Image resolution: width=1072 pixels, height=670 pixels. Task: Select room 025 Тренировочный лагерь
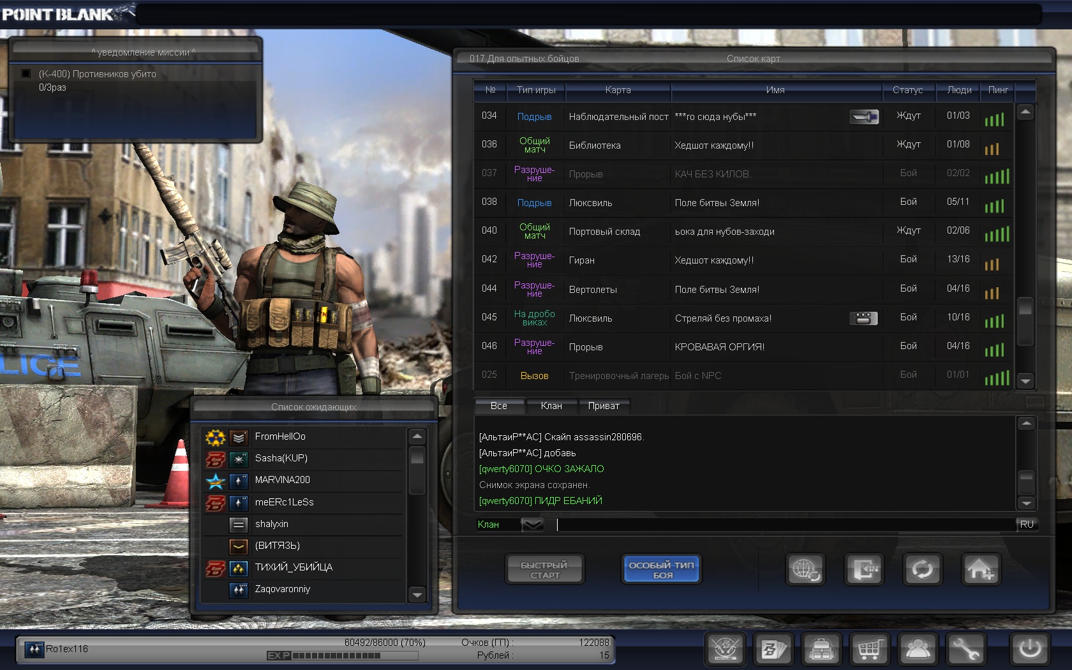[743, 376]
